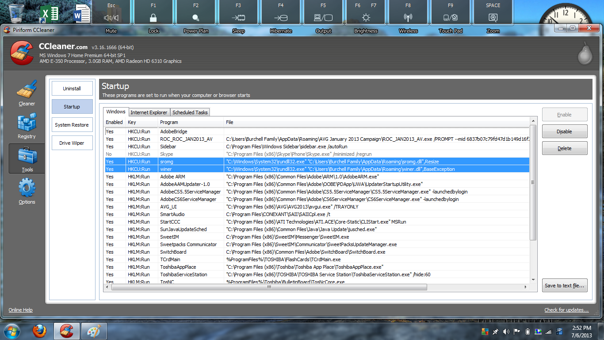Click Save to text file button
The width and height of the screenshot is (604, 340).
tap(565, 286)
